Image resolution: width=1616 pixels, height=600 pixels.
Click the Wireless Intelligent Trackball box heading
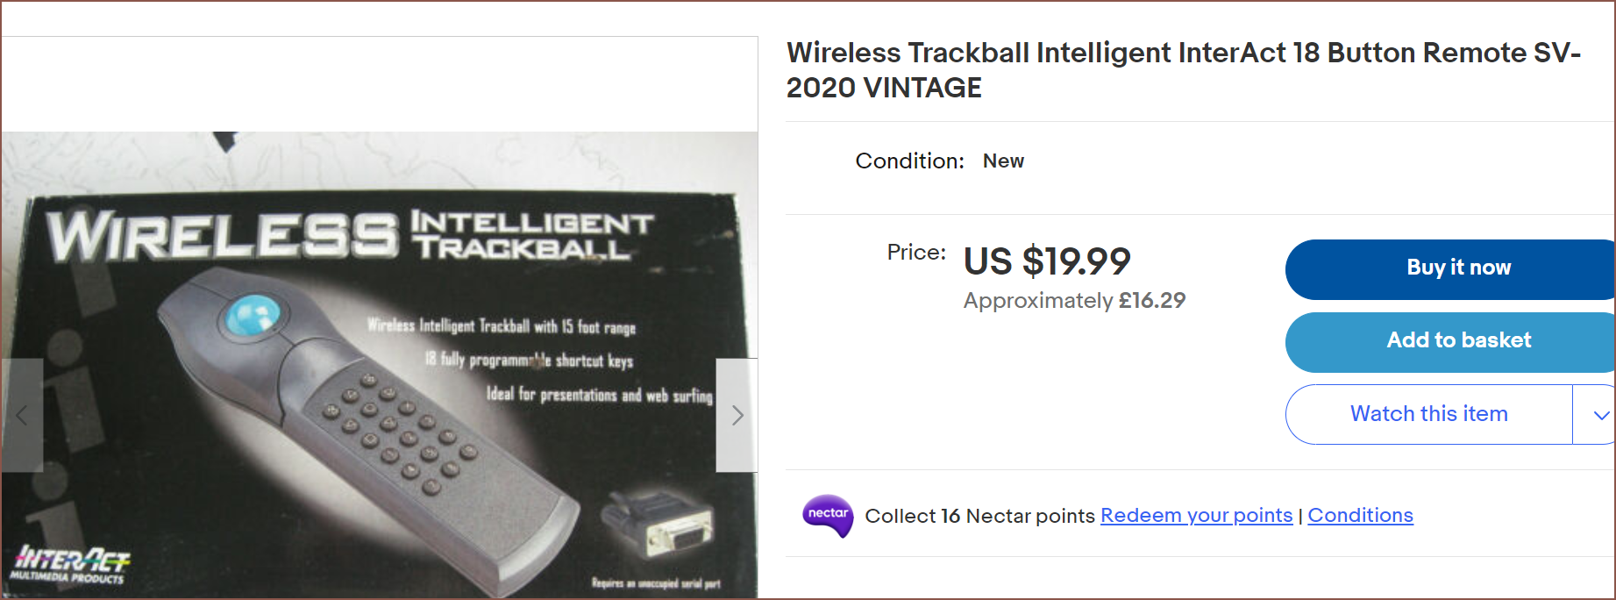pyautogui.click(x=351, y=235)
